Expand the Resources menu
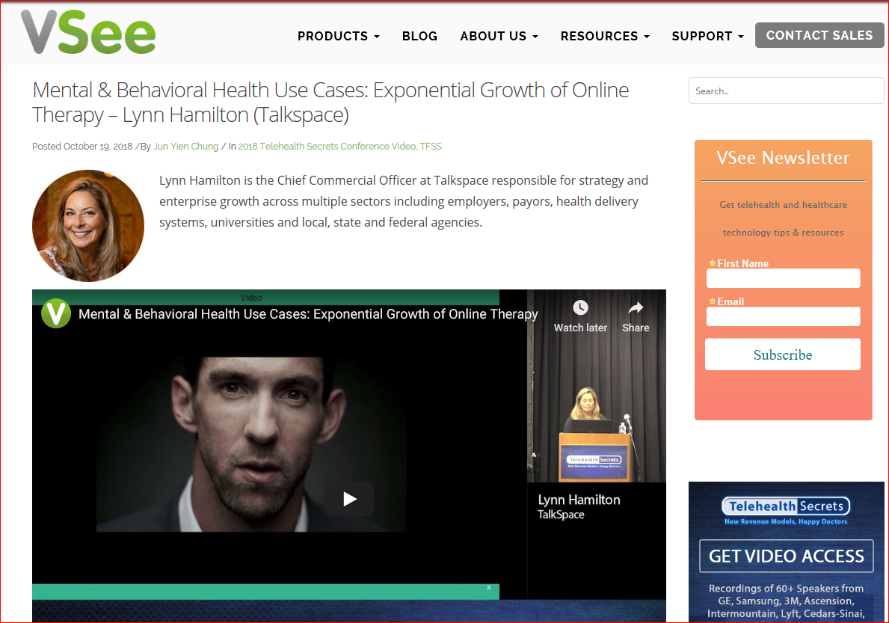889x623 pixels. click(x=605, y=37)
